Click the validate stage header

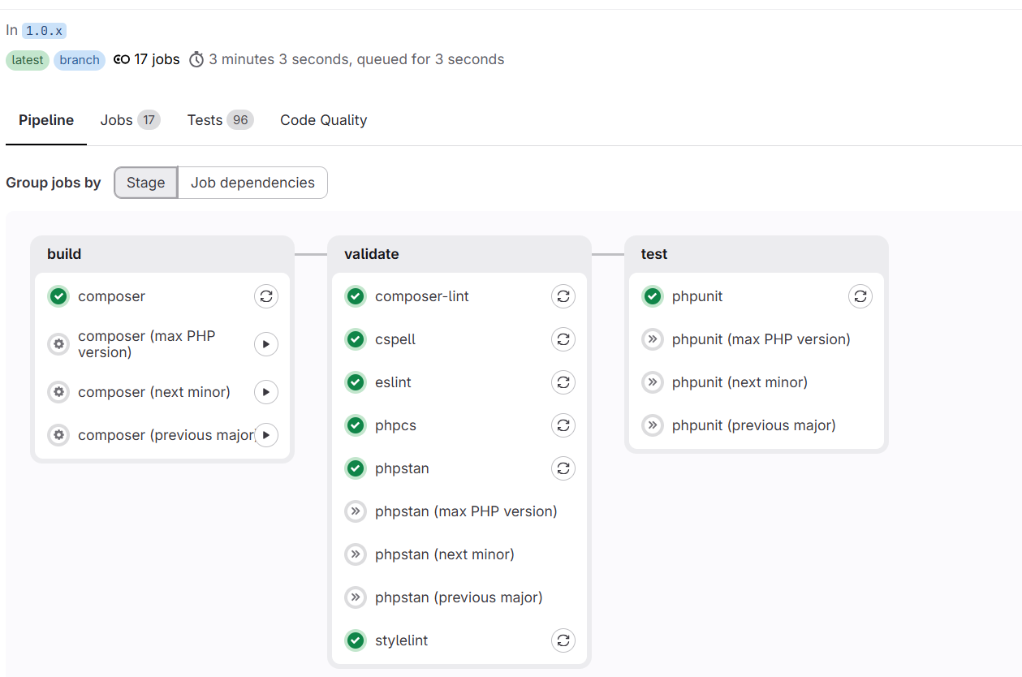click(372, 254)
